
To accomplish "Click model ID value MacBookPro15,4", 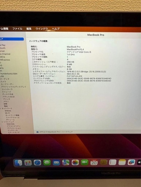I will point(75,49).
